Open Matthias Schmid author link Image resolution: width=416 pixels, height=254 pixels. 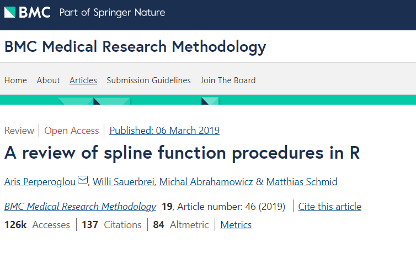click(302, 182)
